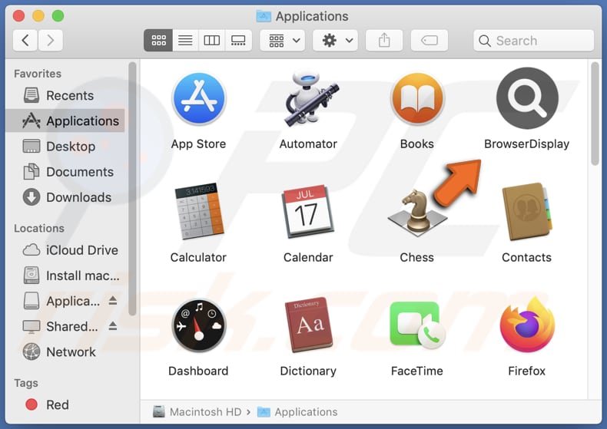Open the Dictionary application
The width and height of the screenshot is (607, 429).
[309, 325]
